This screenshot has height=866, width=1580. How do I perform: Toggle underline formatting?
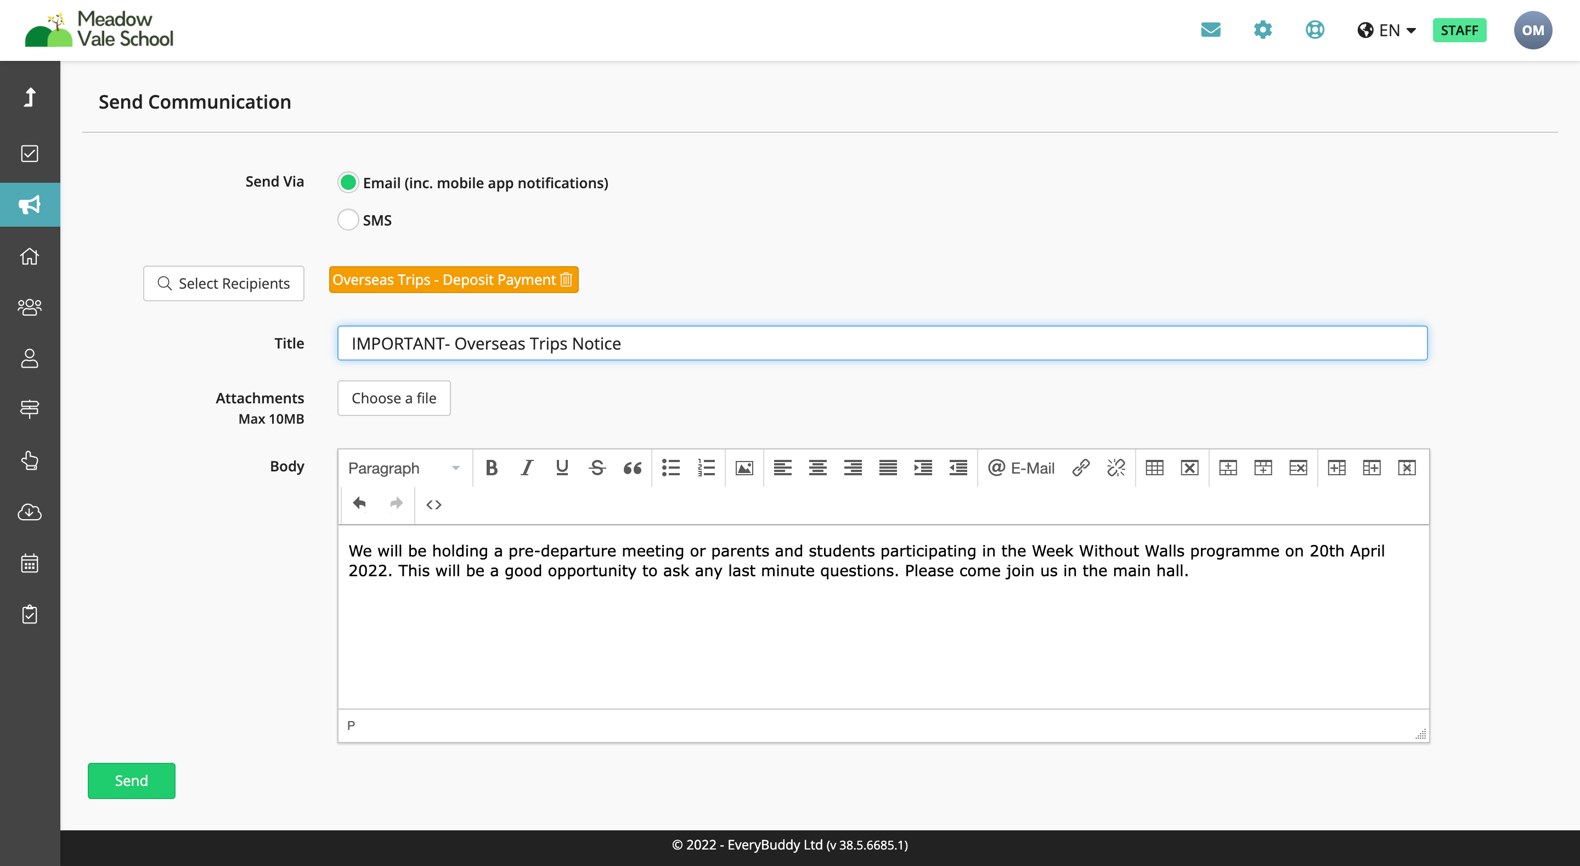[x=562, y=468]
